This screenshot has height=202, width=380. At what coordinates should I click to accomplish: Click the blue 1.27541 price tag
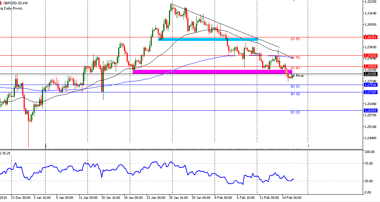click(x=370, y=85)
